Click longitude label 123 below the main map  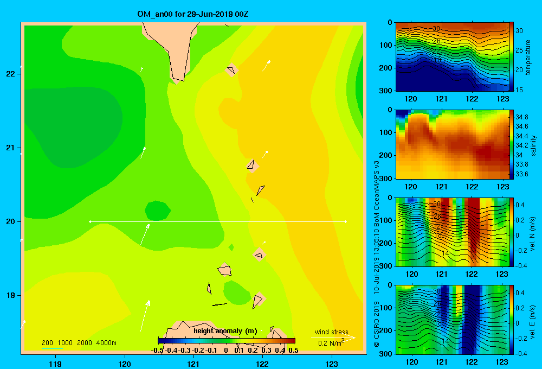pyautogui.click(x=332, y=364)
